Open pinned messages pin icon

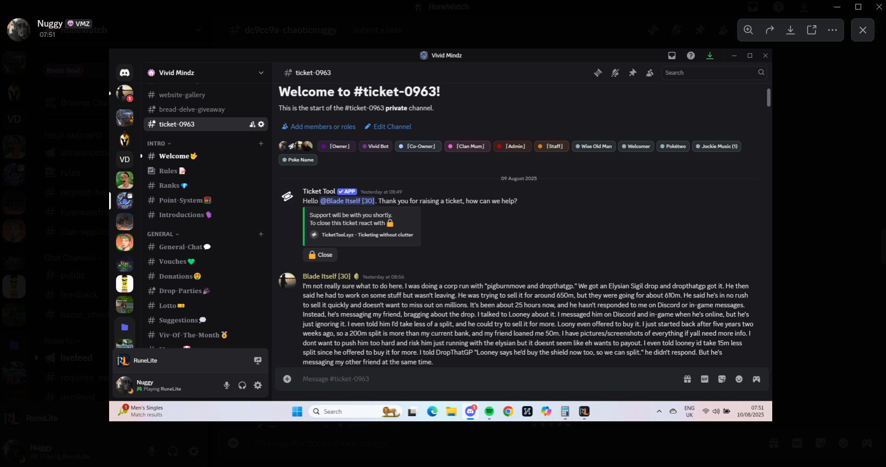point(632,73)
